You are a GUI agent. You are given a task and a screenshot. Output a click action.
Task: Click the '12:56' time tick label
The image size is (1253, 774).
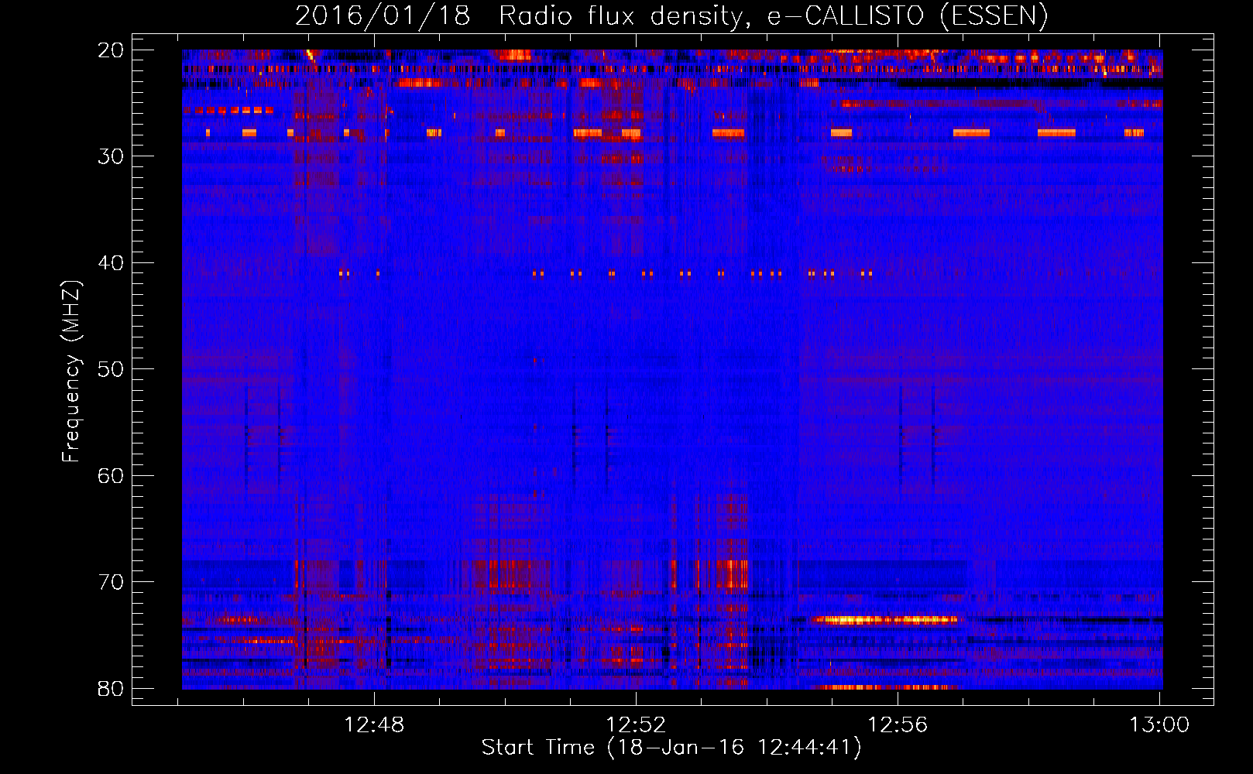(x=898, y=725)
